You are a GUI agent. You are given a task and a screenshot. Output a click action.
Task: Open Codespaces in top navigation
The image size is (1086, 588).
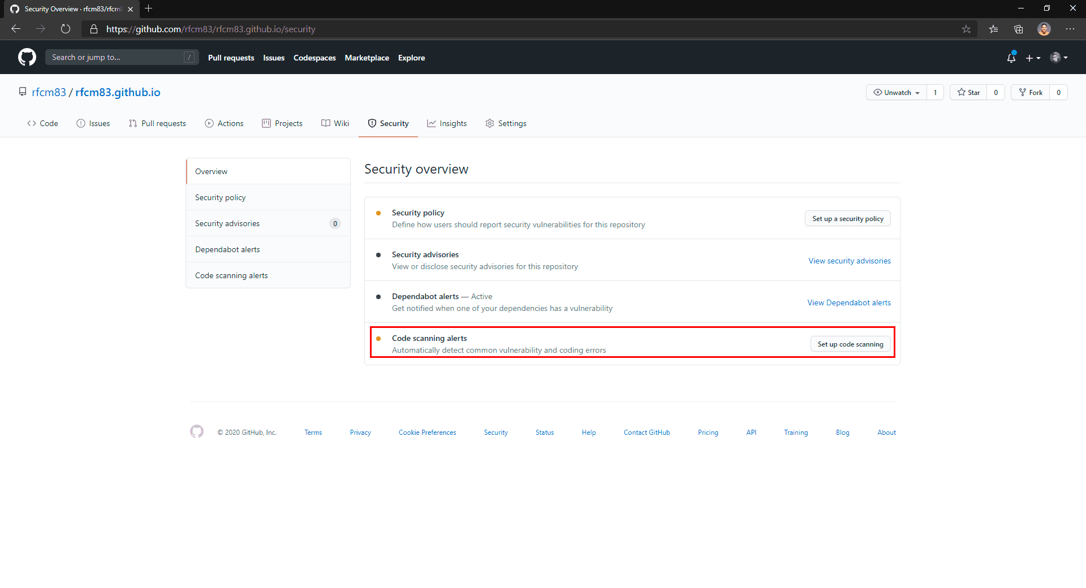click(314, 58)
